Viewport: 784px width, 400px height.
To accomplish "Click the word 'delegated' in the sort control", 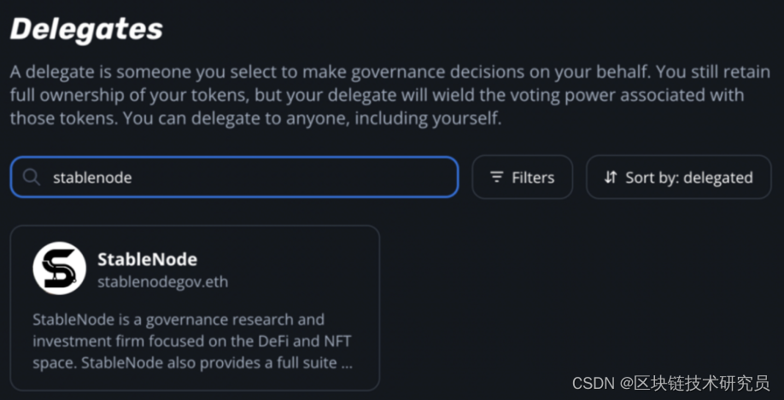I will (717, 177).
